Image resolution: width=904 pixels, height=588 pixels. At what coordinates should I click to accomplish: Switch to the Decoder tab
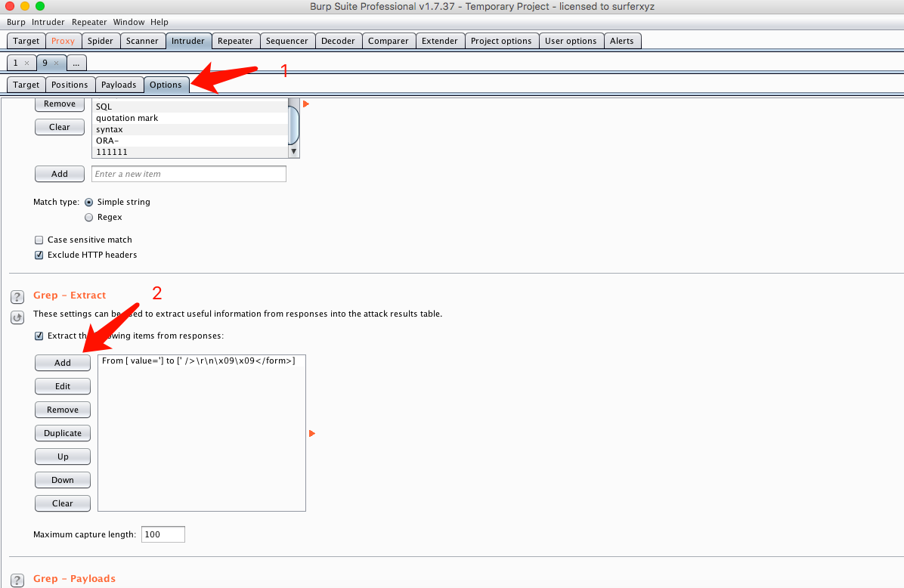[x=338, y=41]
